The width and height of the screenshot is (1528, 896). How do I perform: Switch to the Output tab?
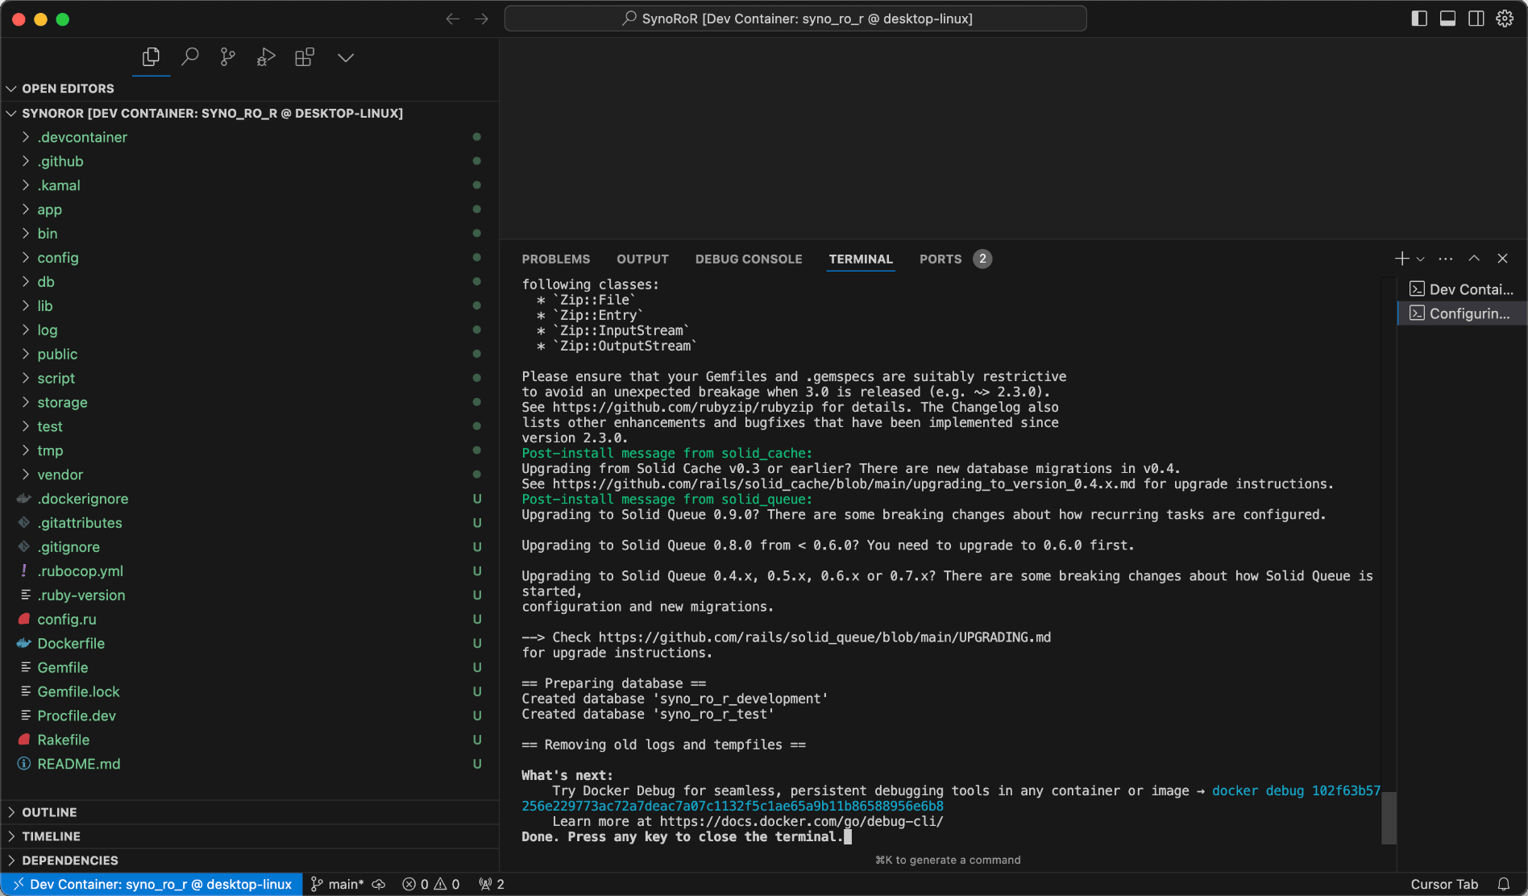642,259
